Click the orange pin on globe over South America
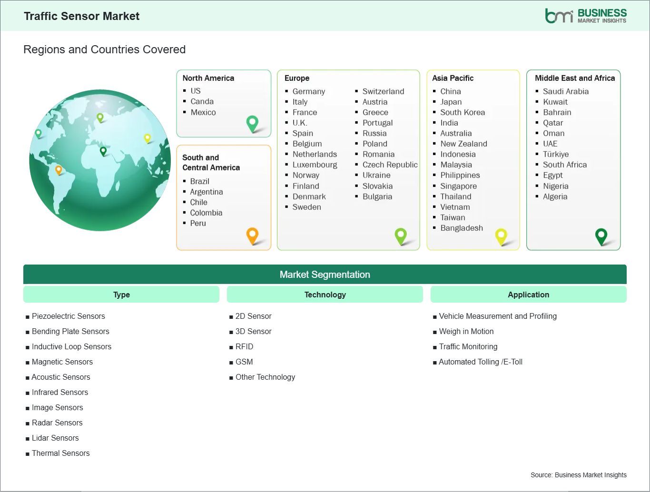 [59, 170]
